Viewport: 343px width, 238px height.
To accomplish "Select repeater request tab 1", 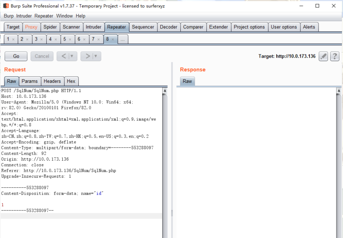I will pos(8,39).
